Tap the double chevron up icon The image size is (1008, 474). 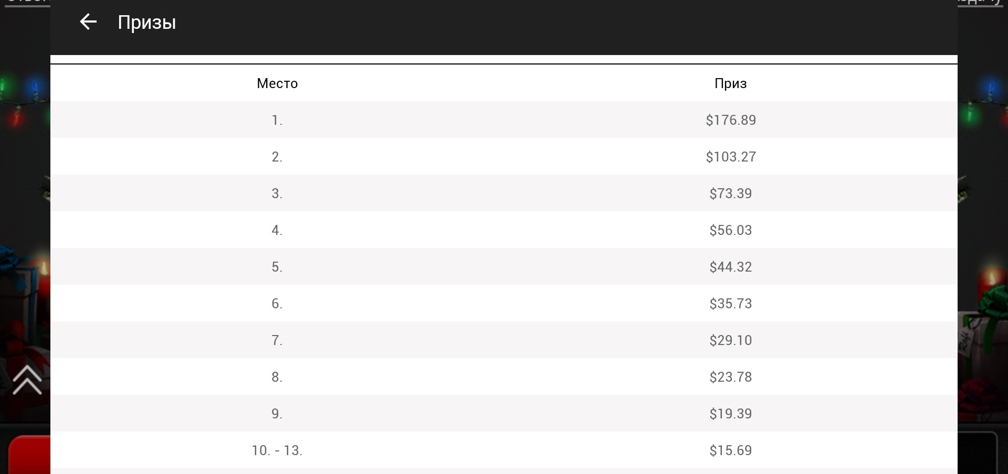click(x=27, y=380)
